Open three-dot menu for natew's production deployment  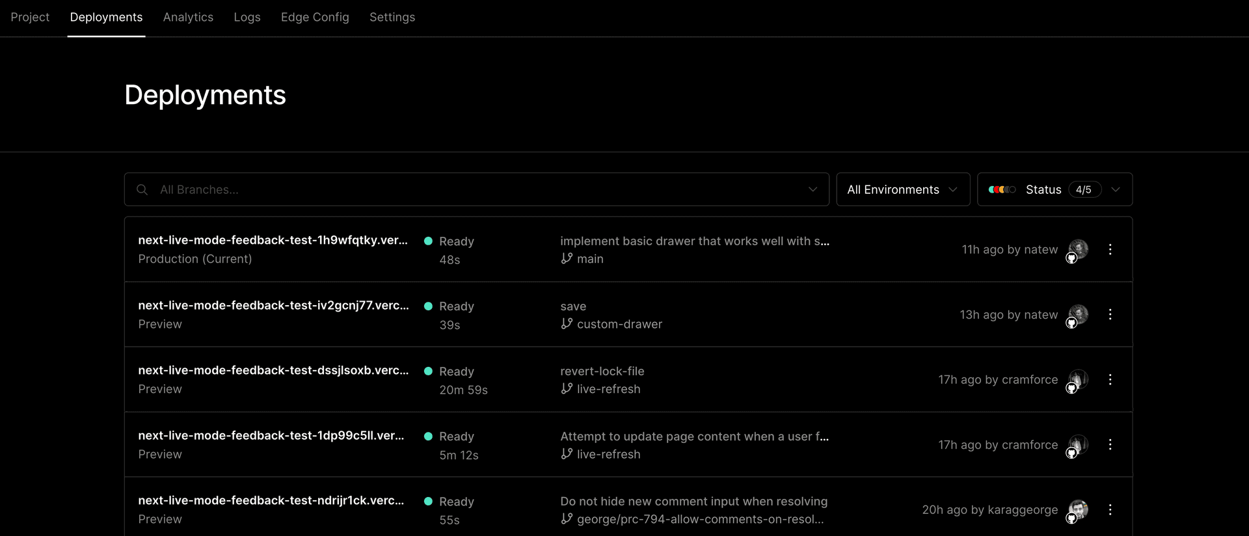1110,249
